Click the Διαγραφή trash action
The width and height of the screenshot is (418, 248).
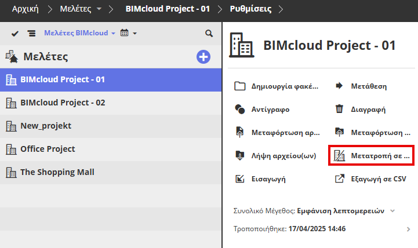coord(360,110)
